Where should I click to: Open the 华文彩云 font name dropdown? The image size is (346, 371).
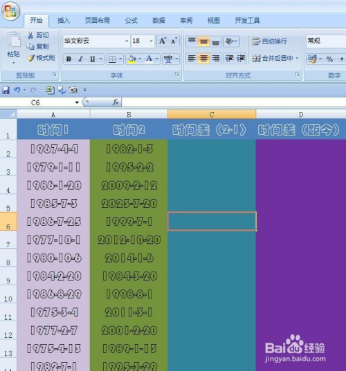[127, 41]
